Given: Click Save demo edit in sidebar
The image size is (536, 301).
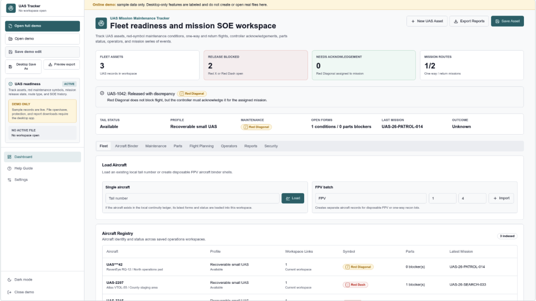Looking at the screenshot, I should point(42,52).
